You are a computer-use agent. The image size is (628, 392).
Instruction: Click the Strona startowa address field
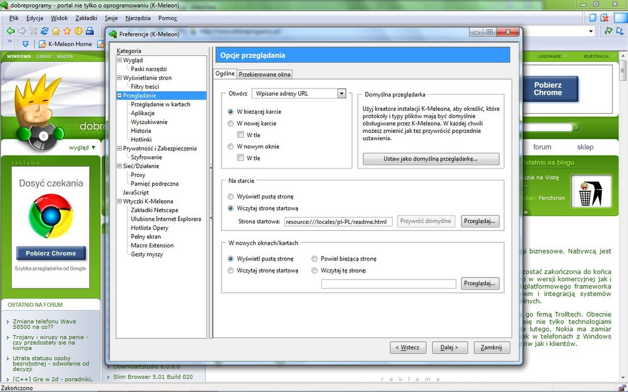coord(338,221)
